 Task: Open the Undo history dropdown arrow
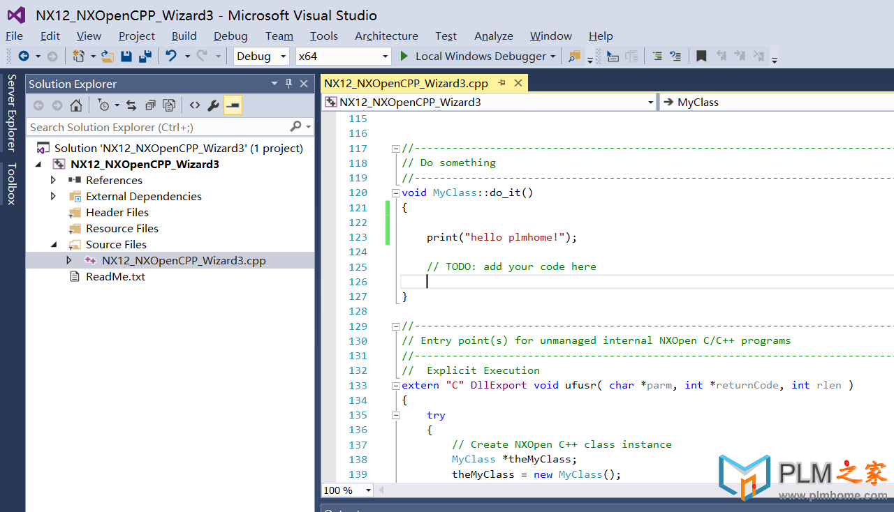click(187, 57)
